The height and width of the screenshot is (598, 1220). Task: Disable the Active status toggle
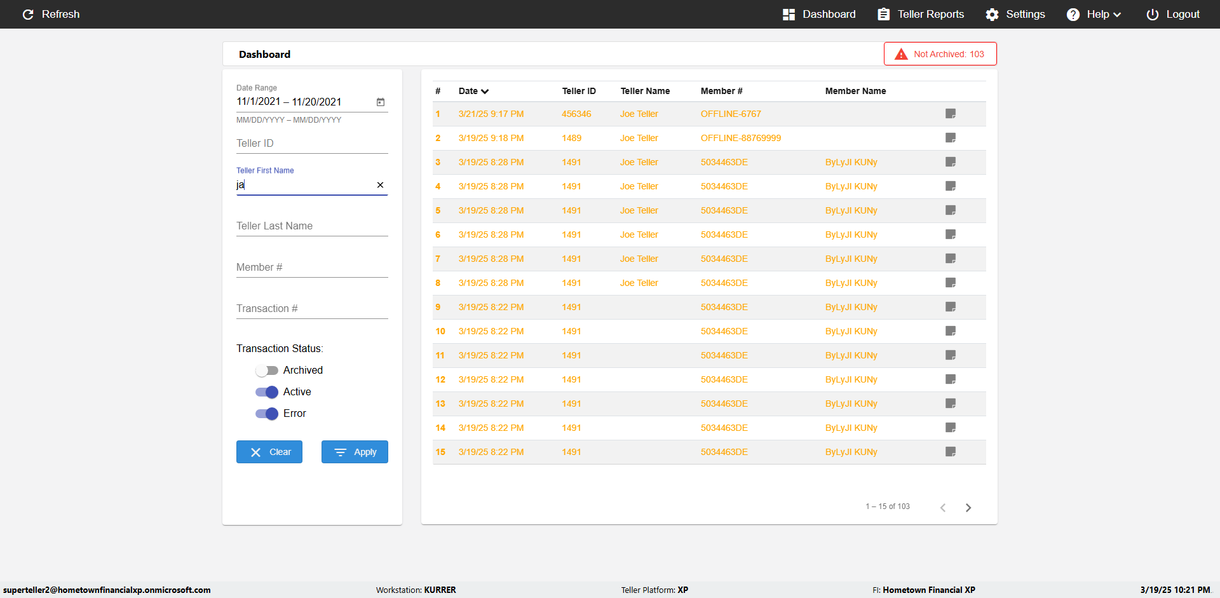click(267, 392)
